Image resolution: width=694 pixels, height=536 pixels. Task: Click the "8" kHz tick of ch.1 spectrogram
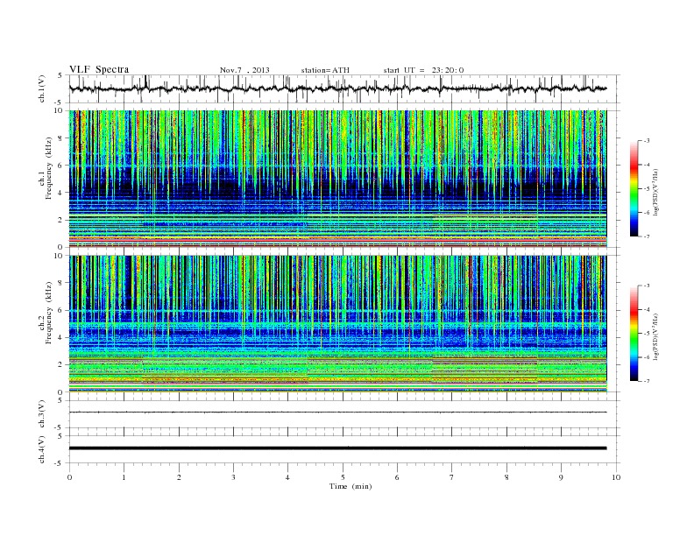tap(61, 138)
